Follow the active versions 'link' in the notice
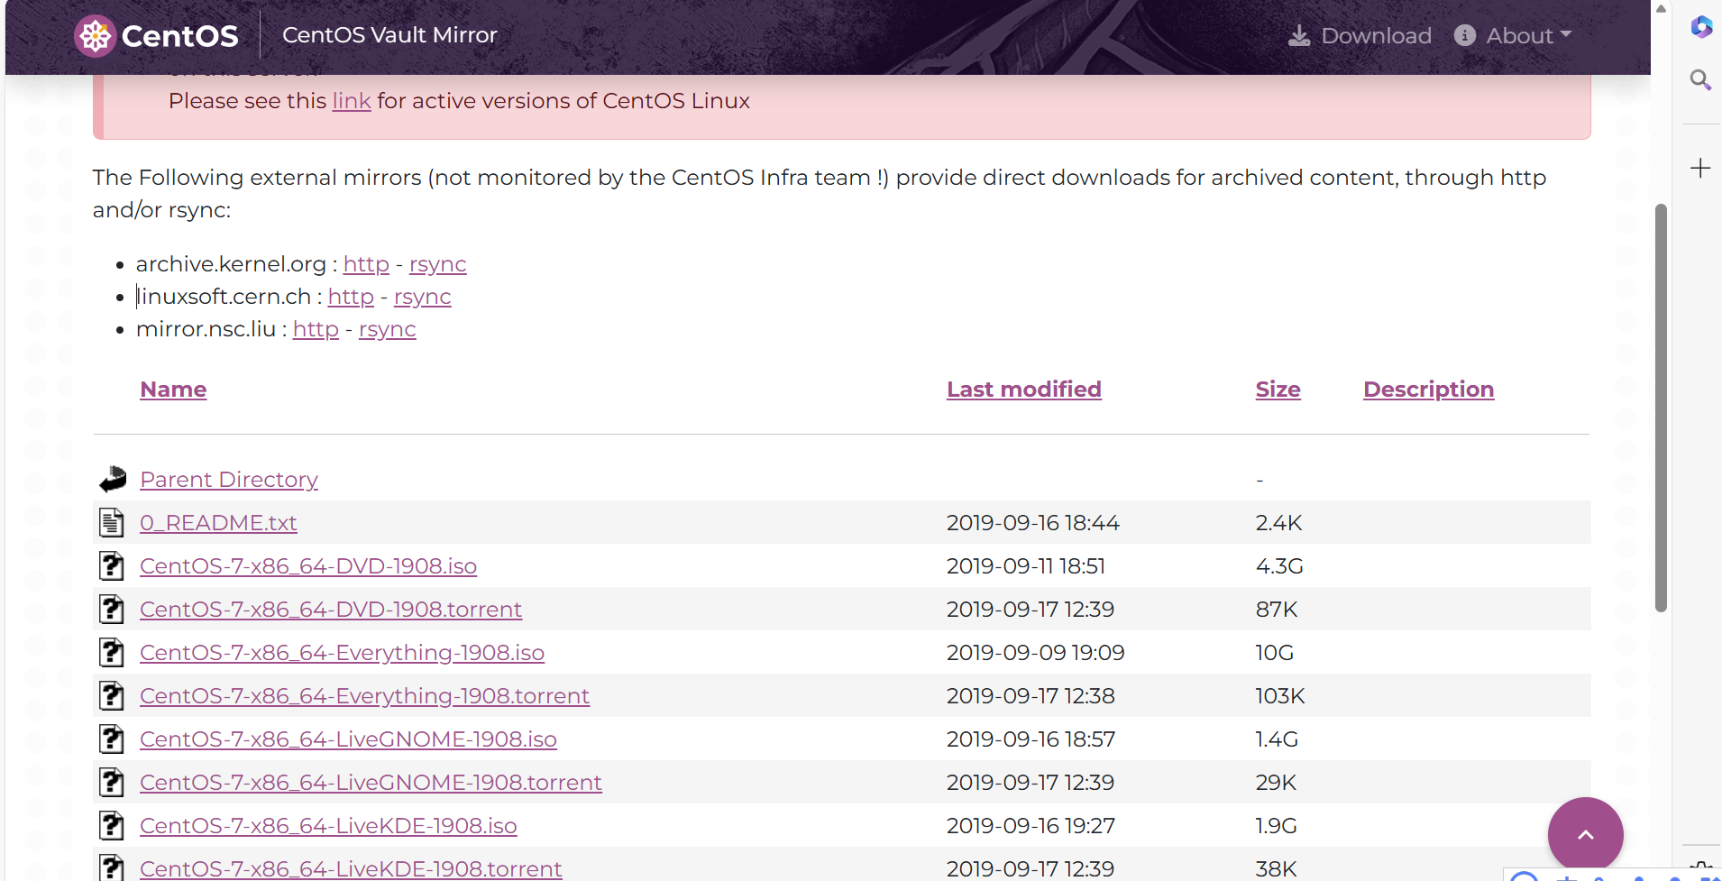Image resolution: width=1722 pixels, height=881 pixels. click(352, 101)
